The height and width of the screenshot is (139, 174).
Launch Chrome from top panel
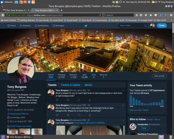coord(21,2)
